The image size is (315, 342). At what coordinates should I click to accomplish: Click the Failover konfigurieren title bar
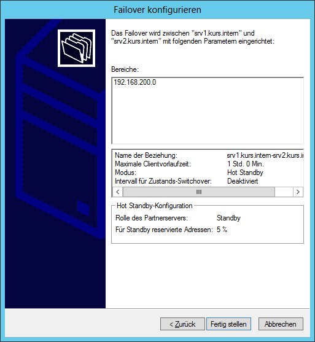pos(157,10)
